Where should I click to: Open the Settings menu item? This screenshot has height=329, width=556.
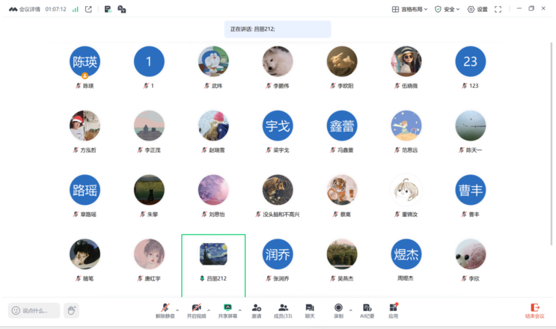pos(477,9)
